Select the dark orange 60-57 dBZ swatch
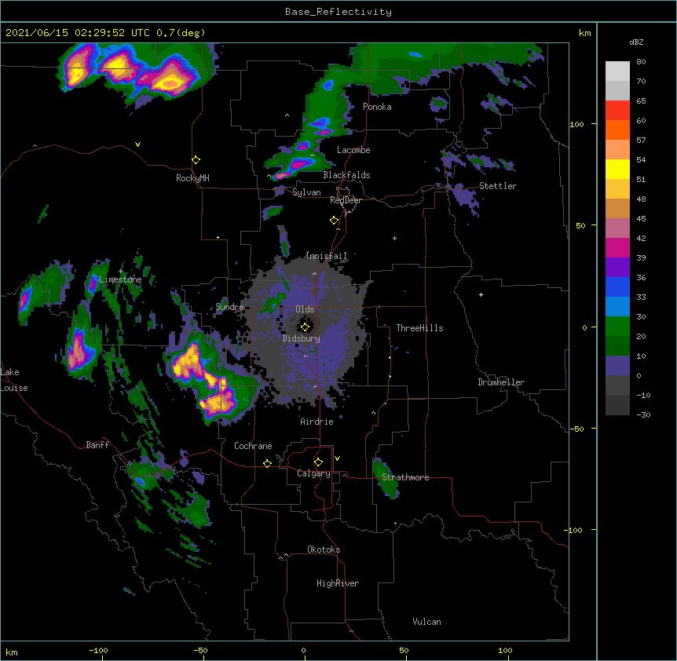 [x=617, y=130]
